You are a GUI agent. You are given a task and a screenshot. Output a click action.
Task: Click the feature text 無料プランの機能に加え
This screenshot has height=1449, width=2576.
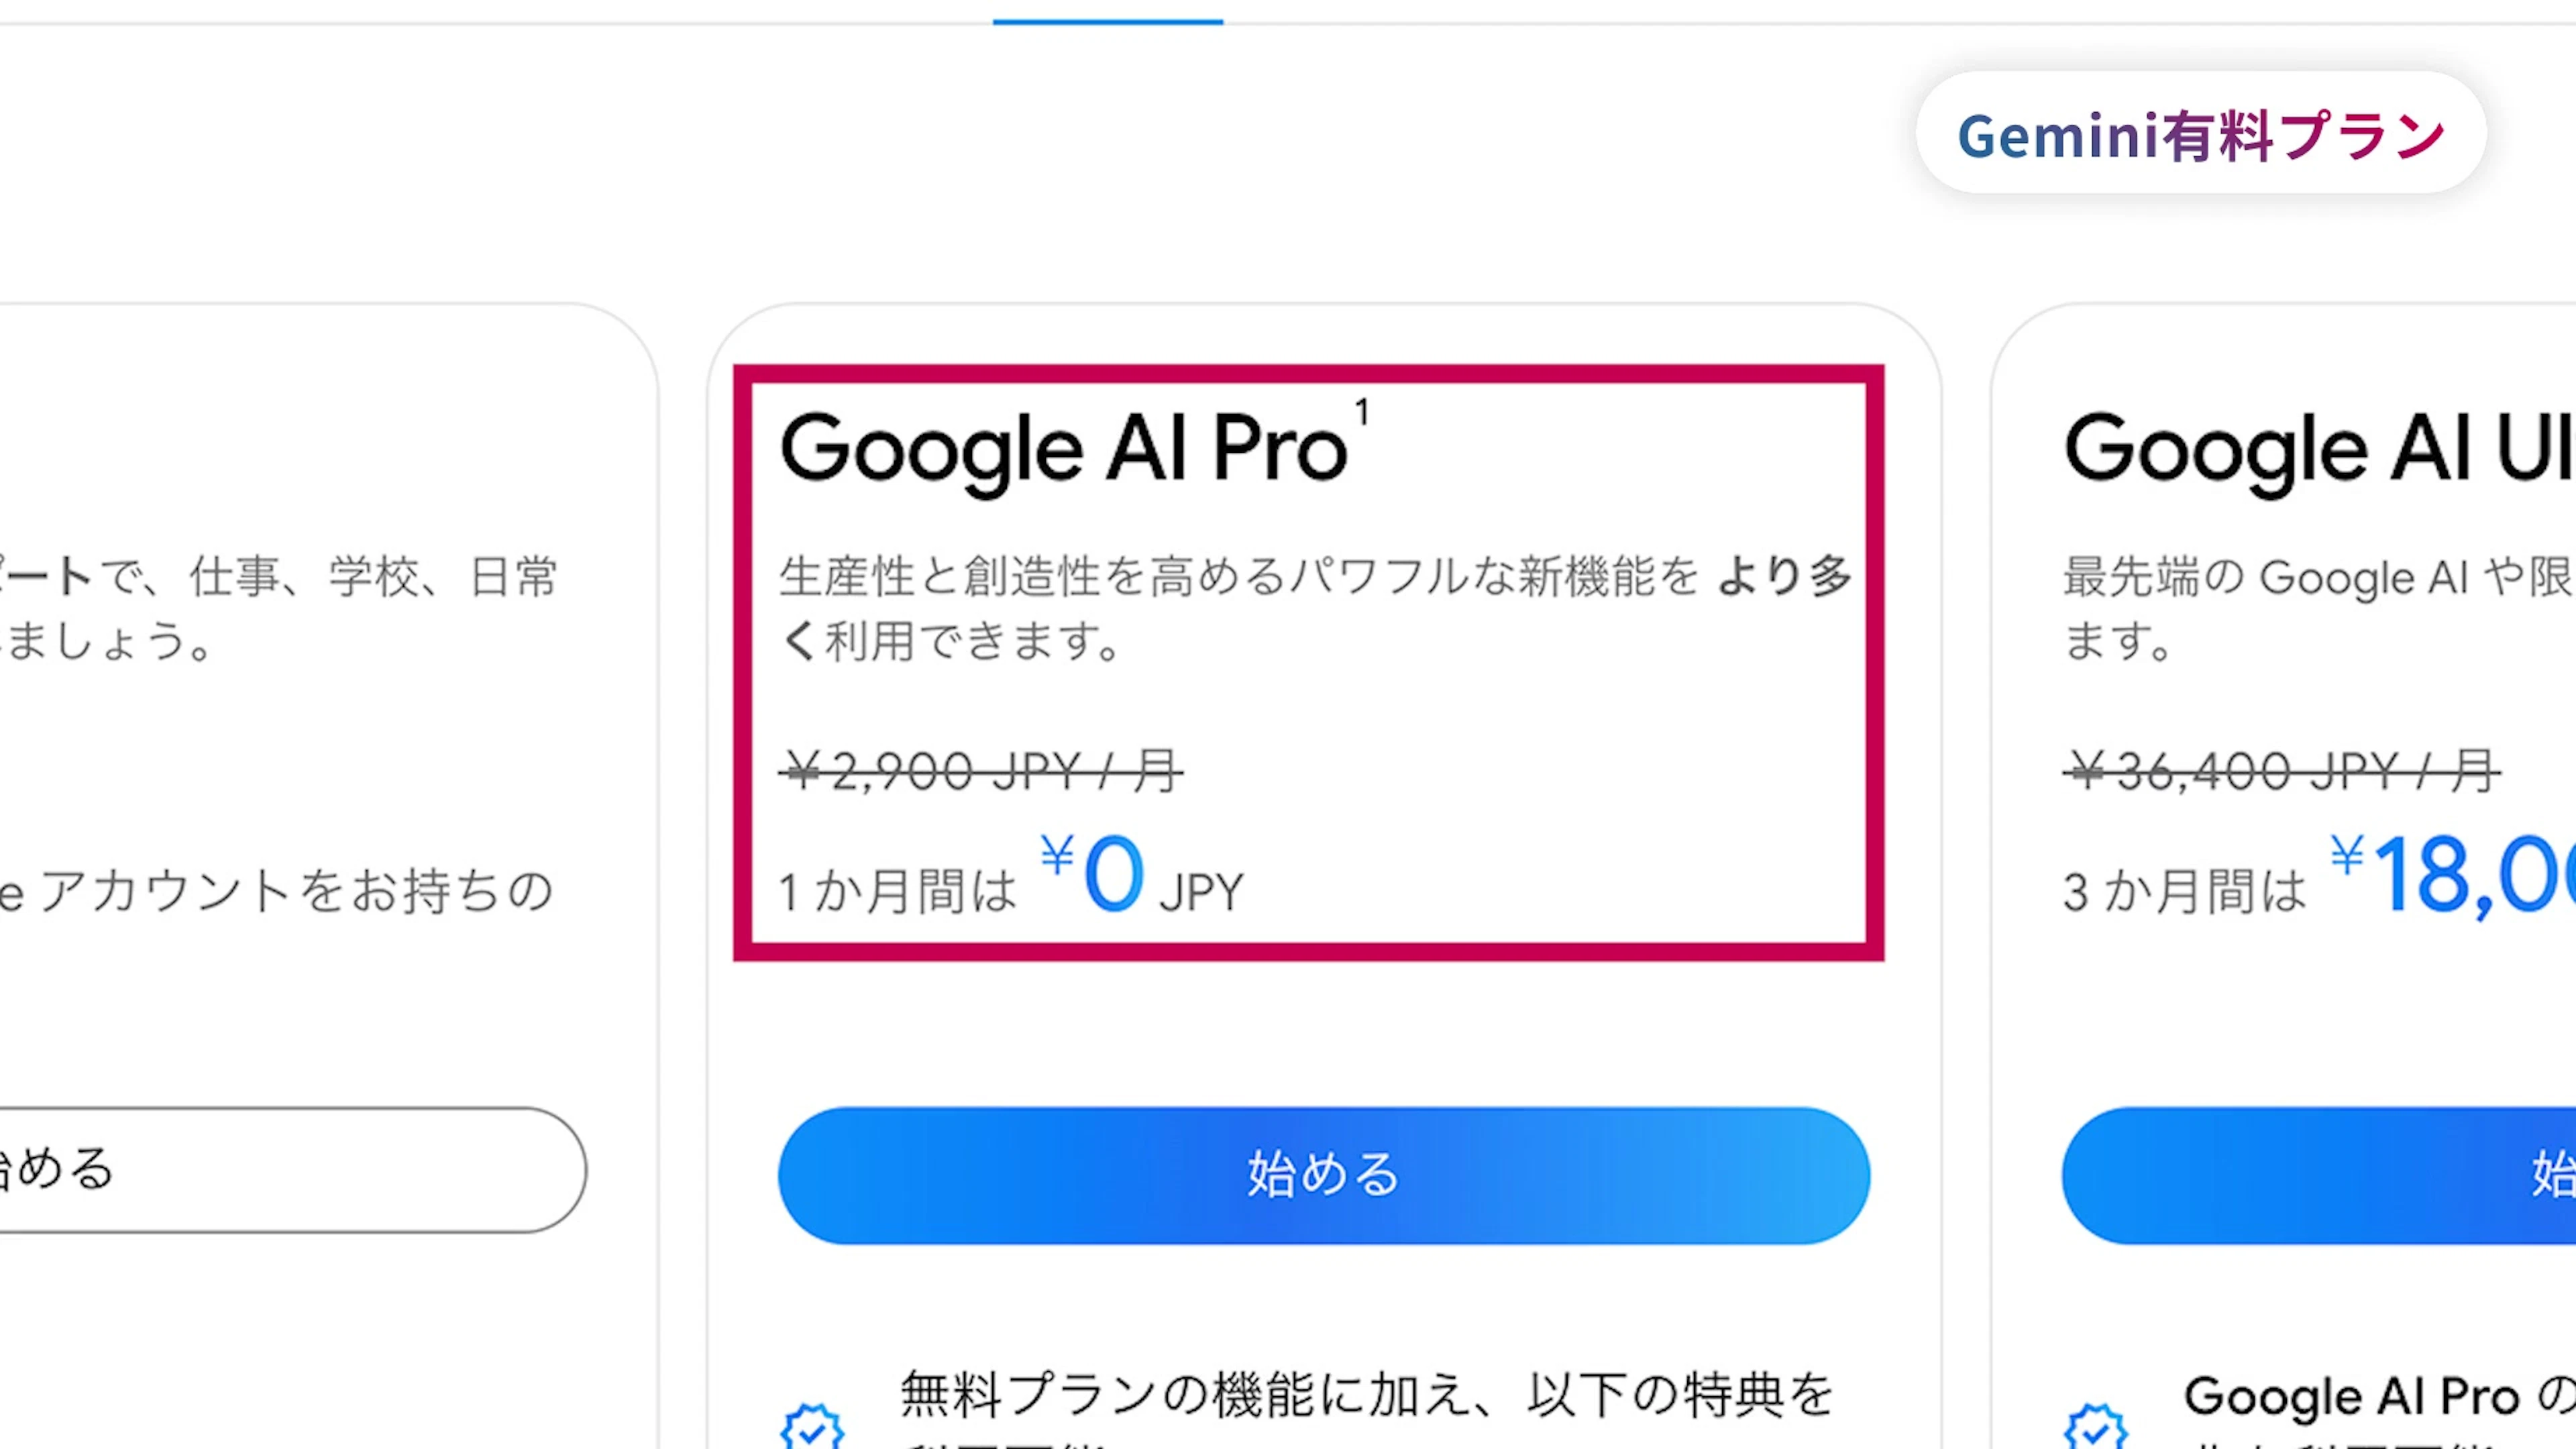[x=1365, y=1394]
